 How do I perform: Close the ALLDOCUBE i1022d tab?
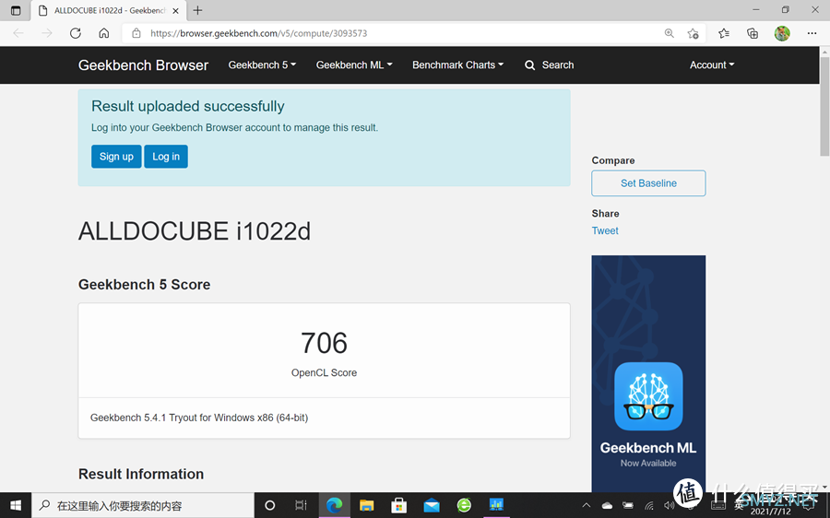[x=176, y=10]
